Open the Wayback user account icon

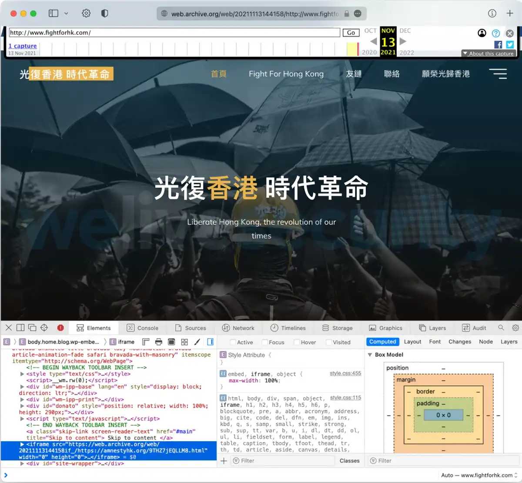coord(482,33)
